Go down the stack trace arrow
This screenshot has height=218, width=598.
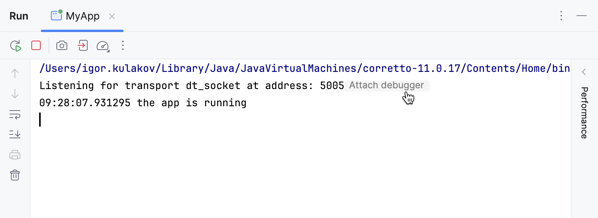point(15,94)
